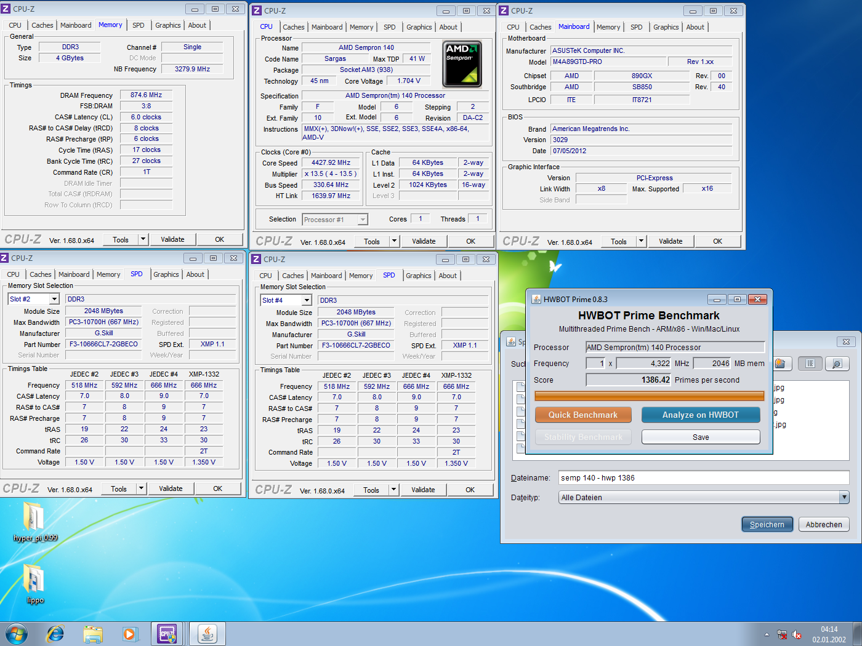Click Validate in CPU-Z CPU window
The image size is (862, 646).
coord(424,241)
